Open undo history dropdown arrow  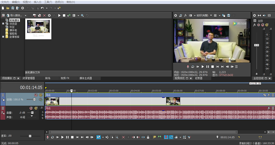[47, 8]
